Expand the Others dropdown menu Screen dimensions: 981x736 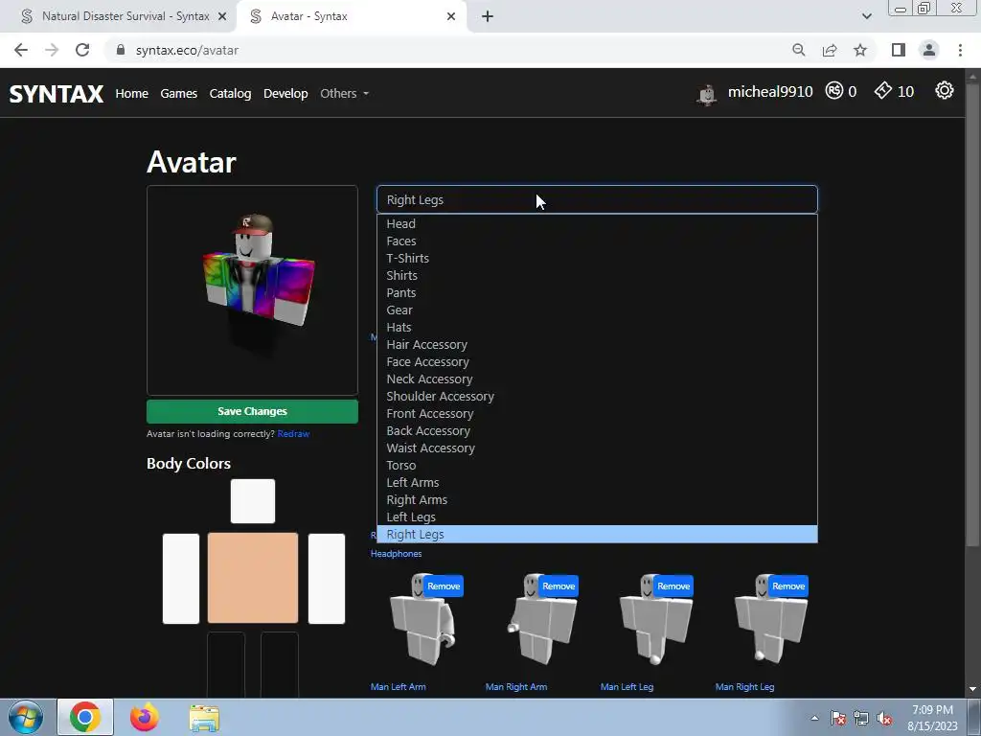pyautogui.click(x=344, y=93)
